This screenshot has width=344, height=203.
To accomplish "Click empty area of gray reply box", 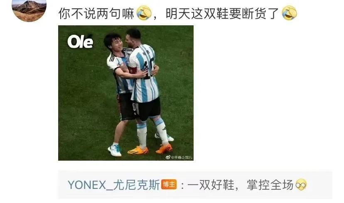I will (320, 185).
